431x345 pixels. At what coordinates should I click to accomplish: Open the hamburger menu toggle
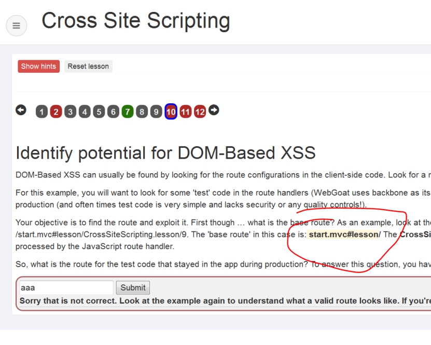pyautogui.click(x=16, y=25)
